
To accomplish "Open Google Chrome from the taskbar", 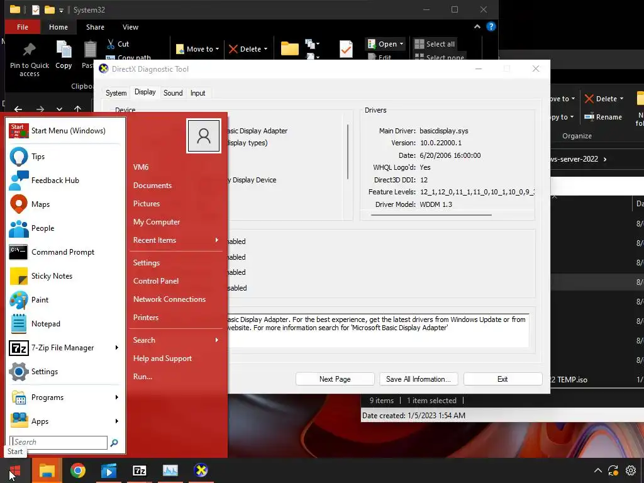I will pos(77,470).
